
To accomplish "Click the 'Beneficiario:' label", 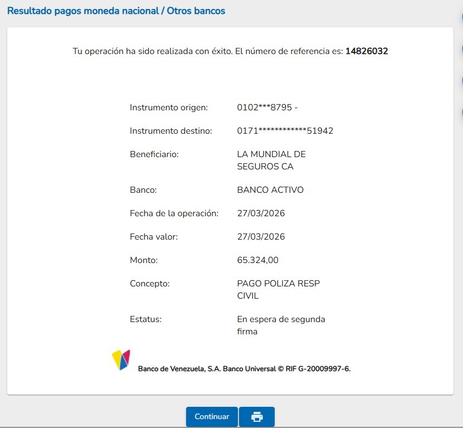I will (154, 154).
